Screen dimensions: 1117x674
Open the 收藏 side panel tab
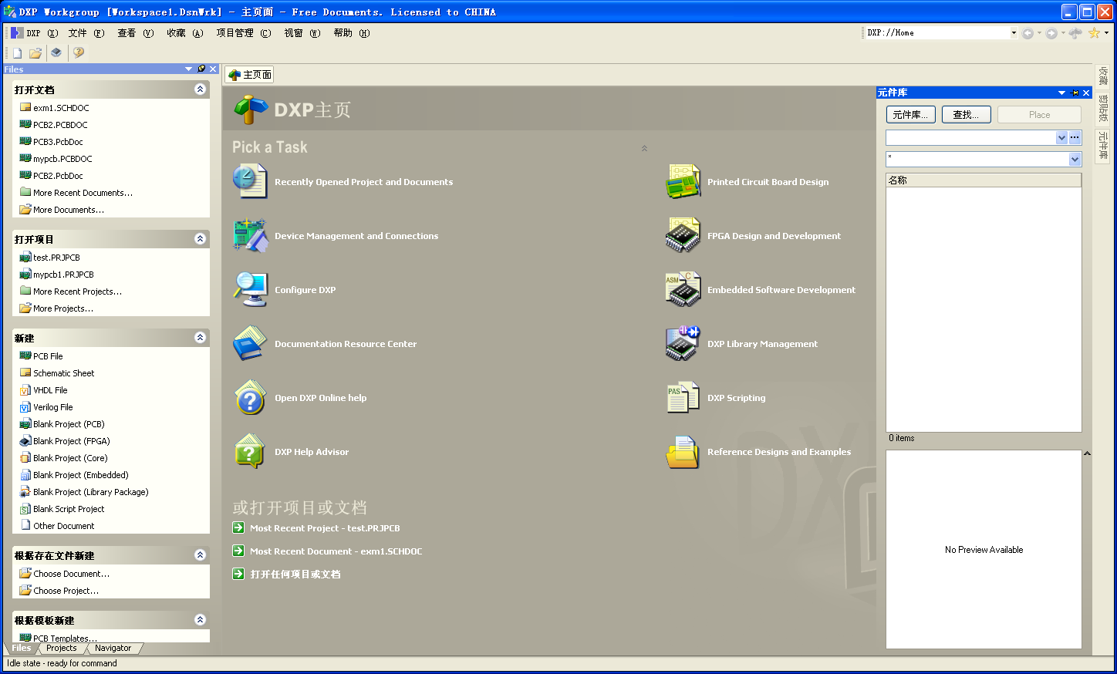tap(1103, 76)
